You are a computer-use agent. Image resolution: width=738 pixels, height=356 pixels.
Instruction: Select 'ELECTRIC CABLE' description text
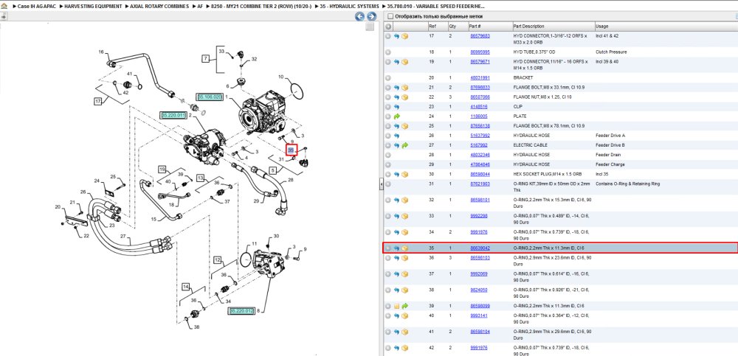(531, 145)
